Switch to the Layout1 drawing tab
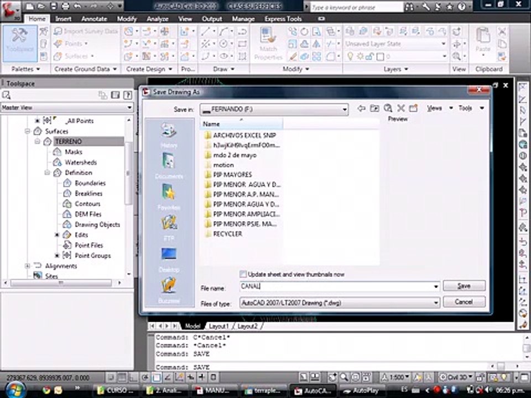 [218, 326]
